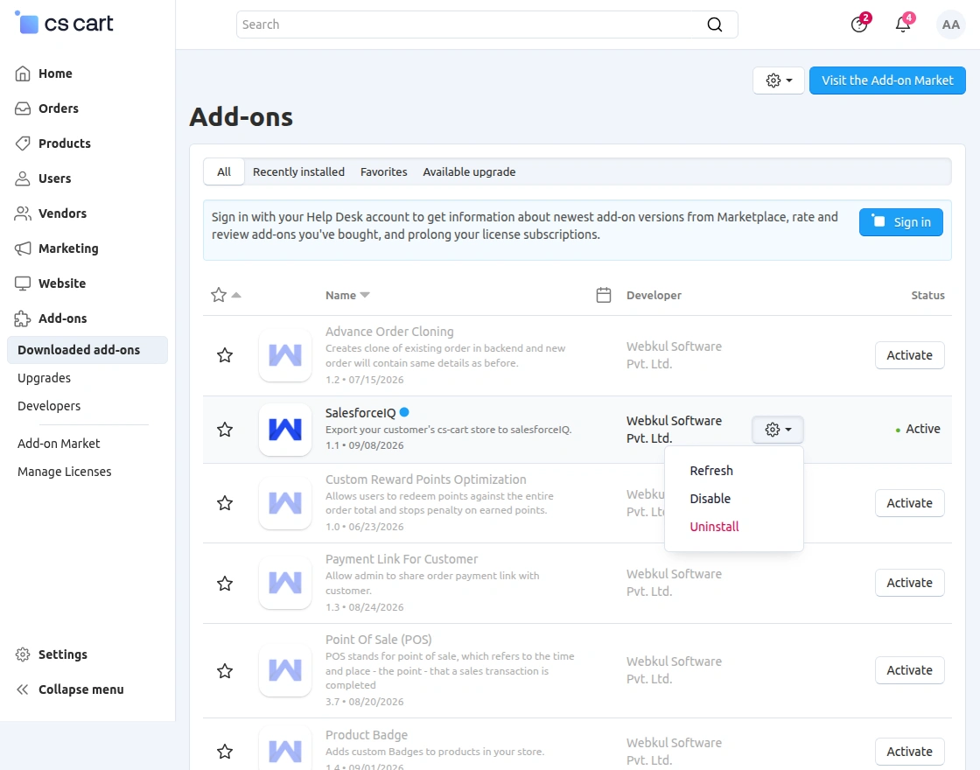The height and width of the screenshot is (770, 980).
Task: Click the Point Of Sale logo thumbnail
Action: tap(285, 670)
